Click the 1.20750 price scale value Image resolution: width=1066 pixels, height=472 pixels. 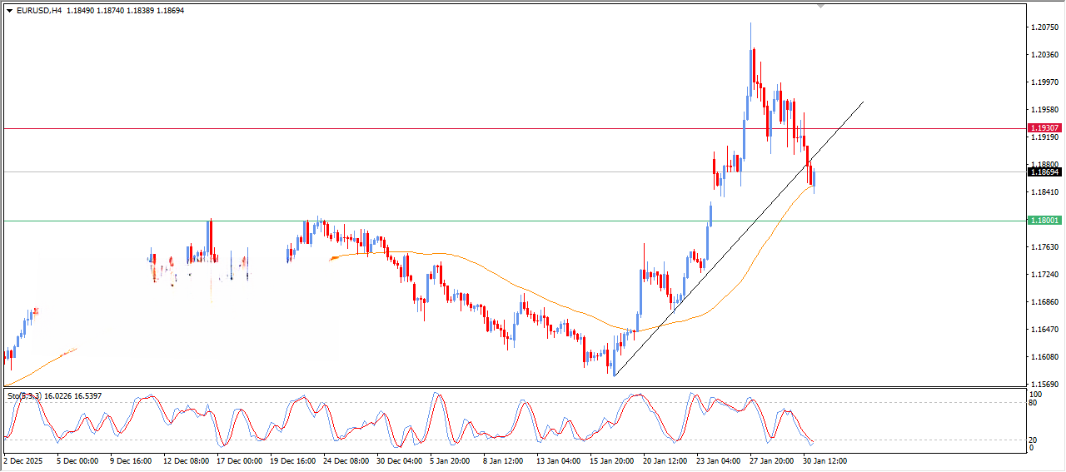click(1044, 27)
